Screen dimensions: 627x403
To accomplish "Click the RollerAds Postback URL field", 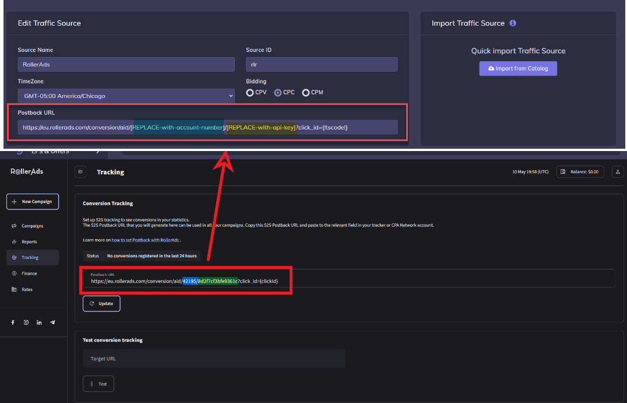I will (348, 278).
